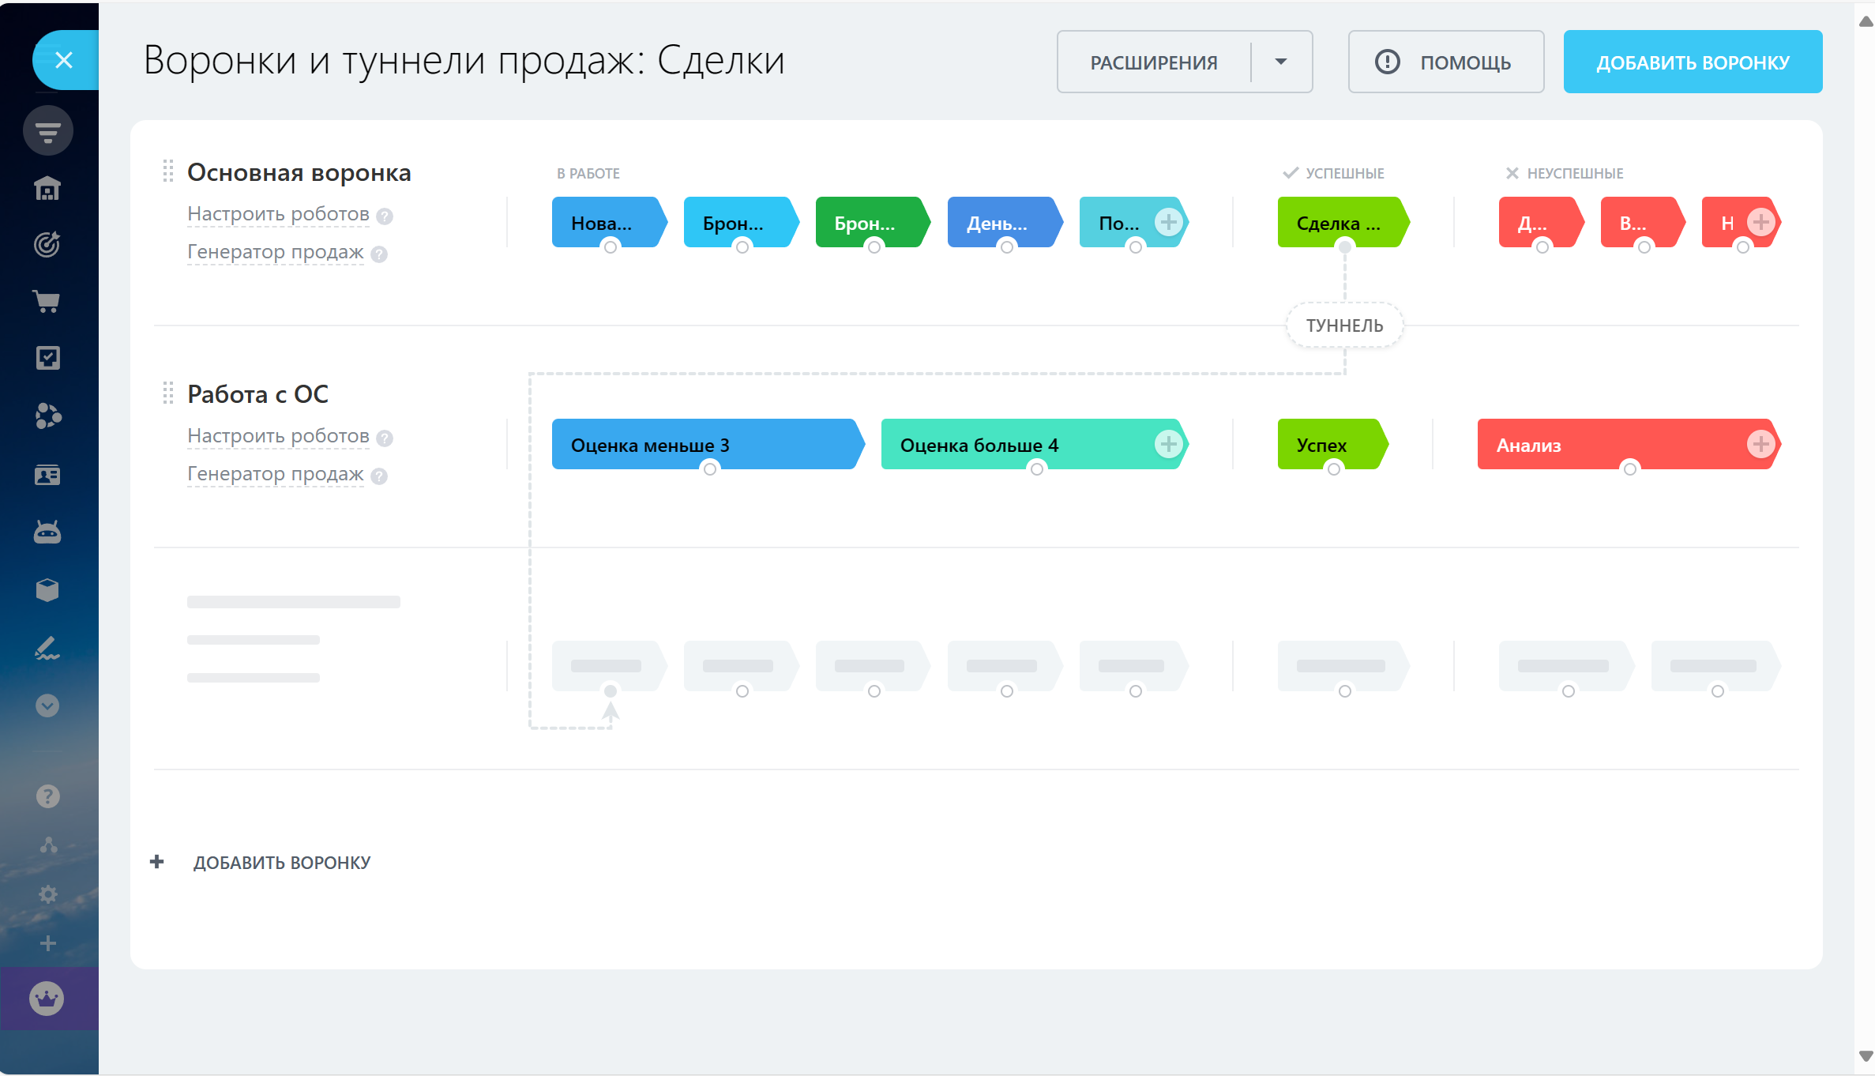Click the blue Добавить воронку button

1693,62
